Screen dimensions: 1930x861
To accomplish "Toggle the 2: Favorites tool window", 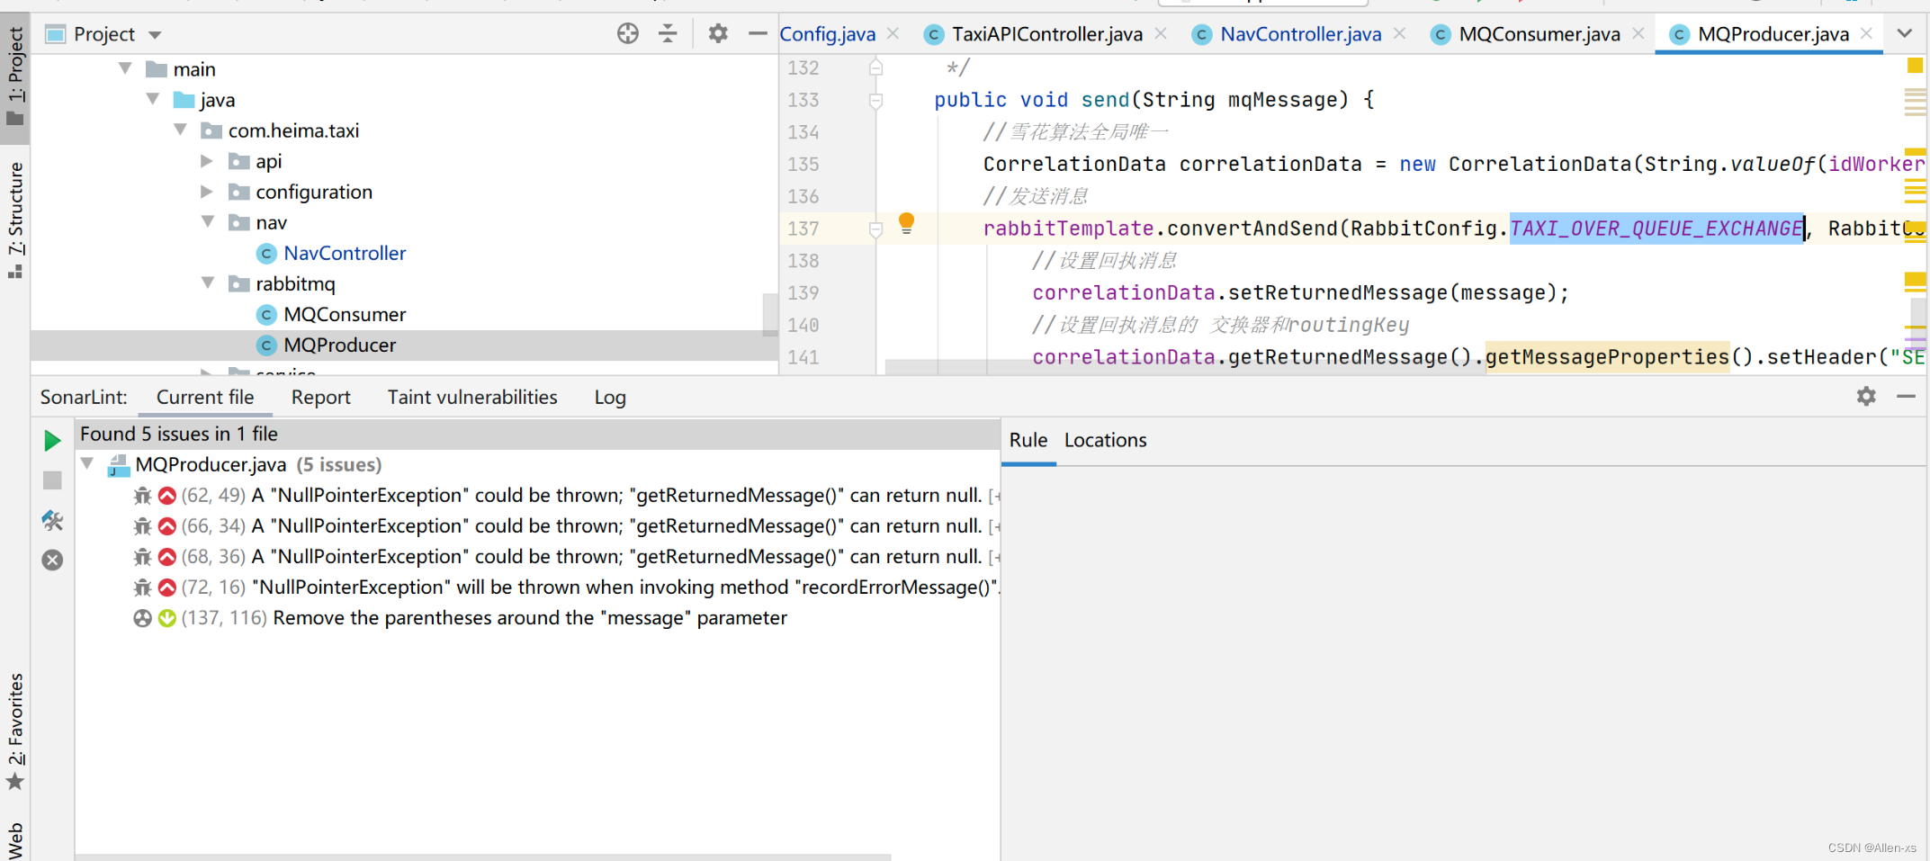I will (15, 731).
